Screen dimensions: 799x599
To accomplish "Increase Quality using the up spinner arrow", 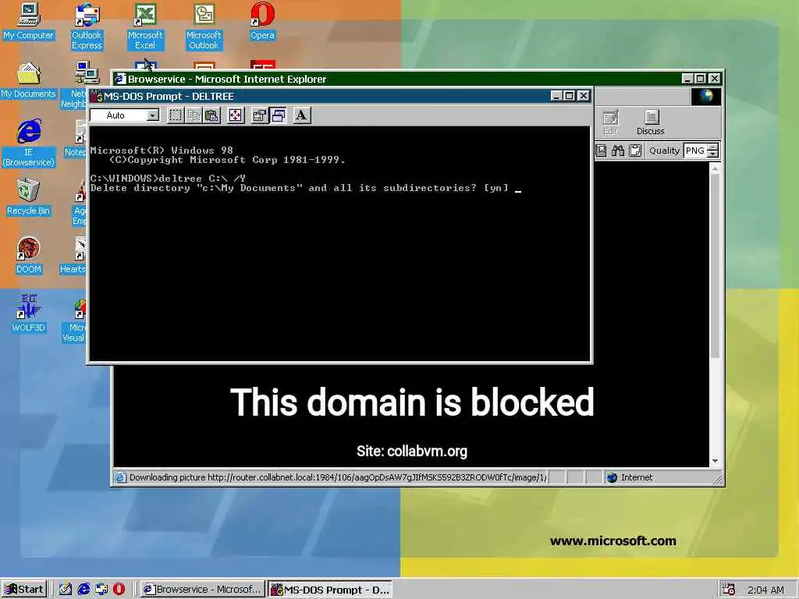I will (713, 147).
